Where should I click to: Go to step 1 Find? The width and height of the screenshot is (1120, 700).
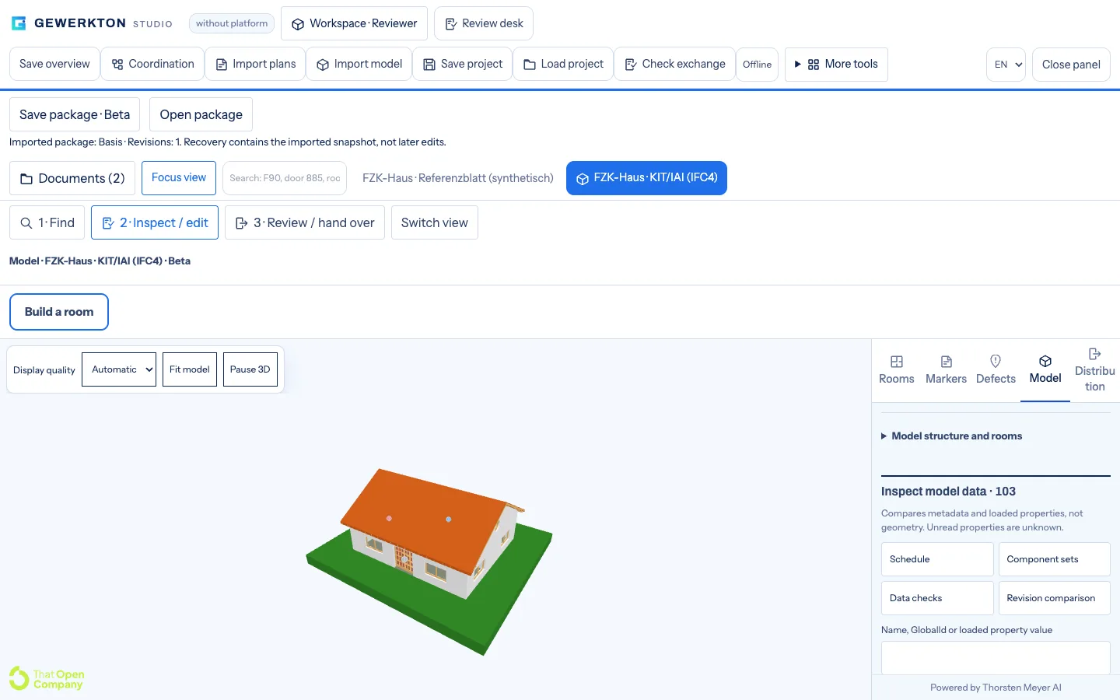(x=47, y=222)
